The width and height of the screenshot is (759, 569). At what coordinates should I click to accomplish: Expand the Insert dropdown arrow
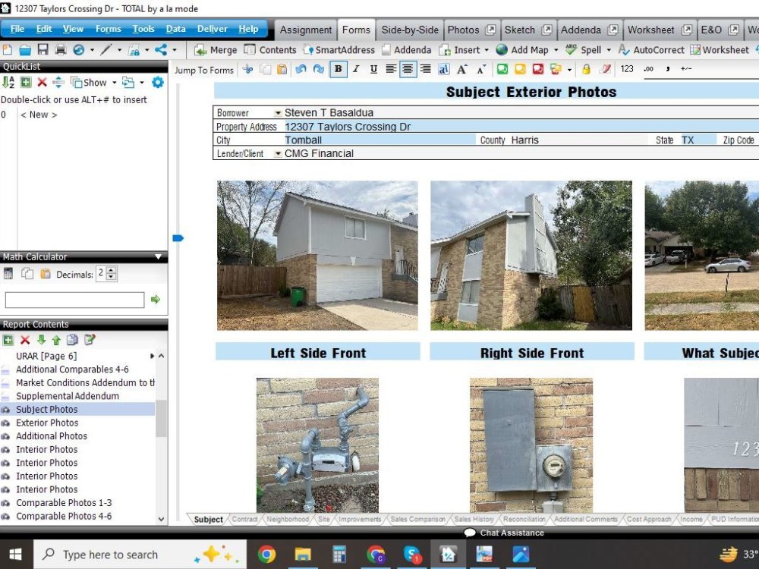click(x=487, y=50)
